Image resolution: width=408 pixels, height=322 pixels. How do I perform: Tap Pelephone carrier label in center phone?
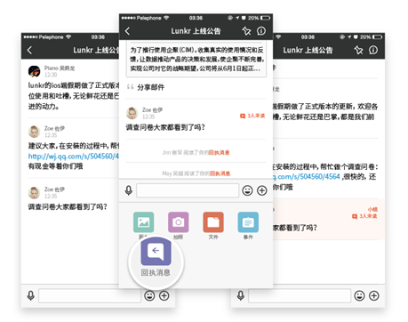click(x=148, y=18)
